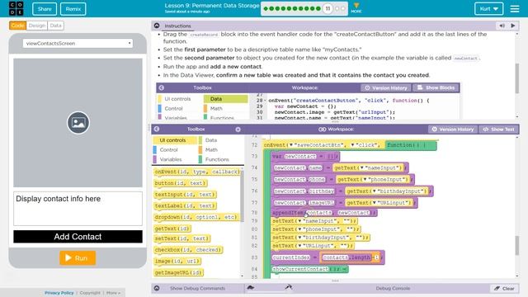Open the setText "nameInput" dropdown arrow
Screen dimensions: 528x297
(299, 221)
